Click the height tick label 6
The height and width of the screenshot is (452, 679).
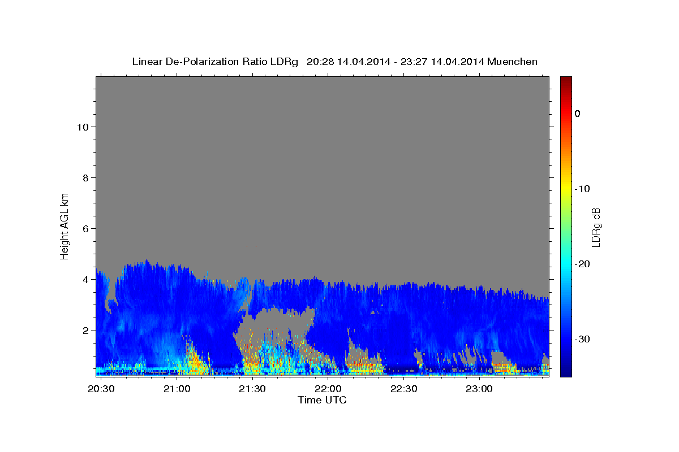click(x=84, y=228)
